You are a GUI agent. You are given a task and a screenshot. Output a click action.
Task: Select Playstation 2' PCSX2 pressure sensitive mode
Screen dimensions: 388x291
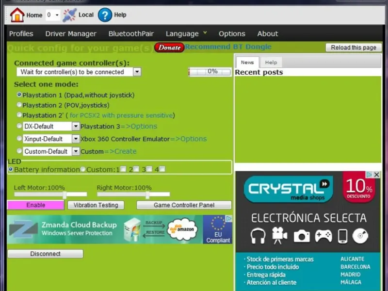click(x=19, y=114)
